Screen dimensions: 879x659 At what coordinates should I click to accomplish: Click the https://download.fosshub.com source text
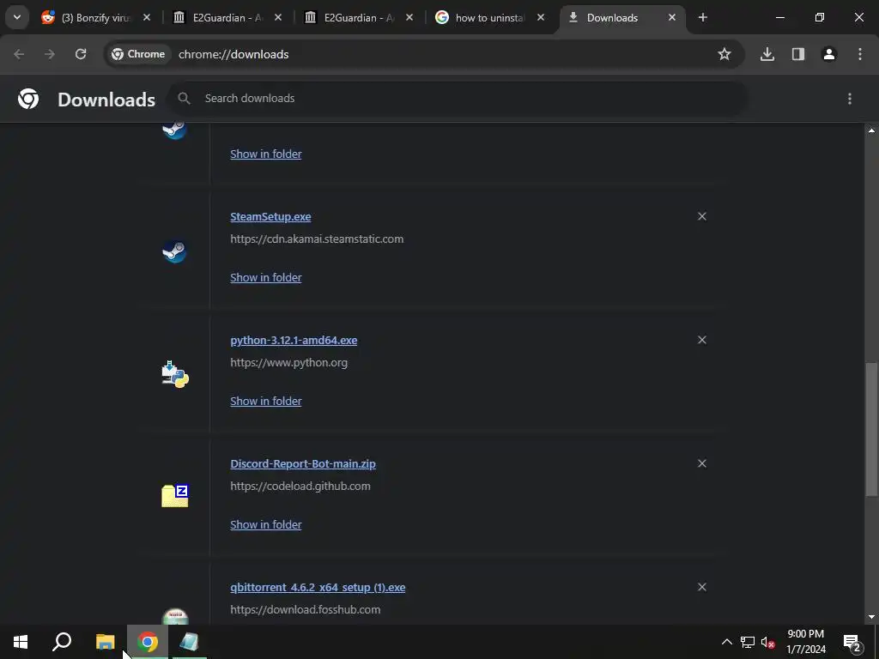pos(306,610)
